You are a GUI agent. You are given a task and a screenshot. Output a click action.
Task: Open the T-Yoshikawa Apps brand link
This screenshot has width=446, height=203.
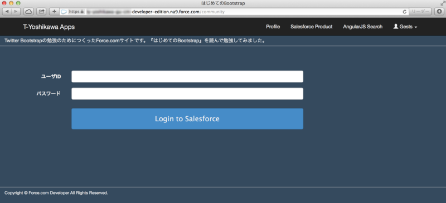tap(49, 27)
